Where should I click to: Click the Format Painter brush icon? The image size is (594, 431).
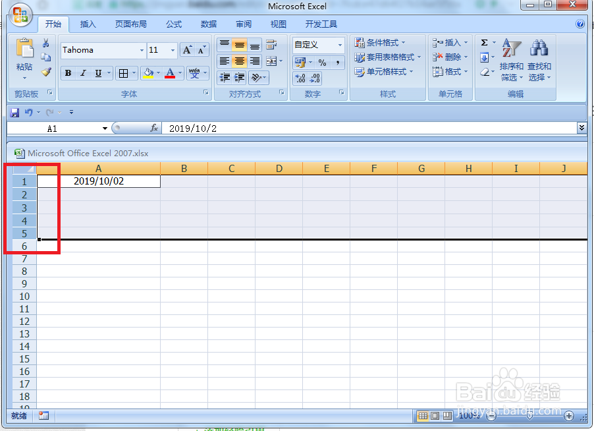pyautogui.click(x=46, y=72)
